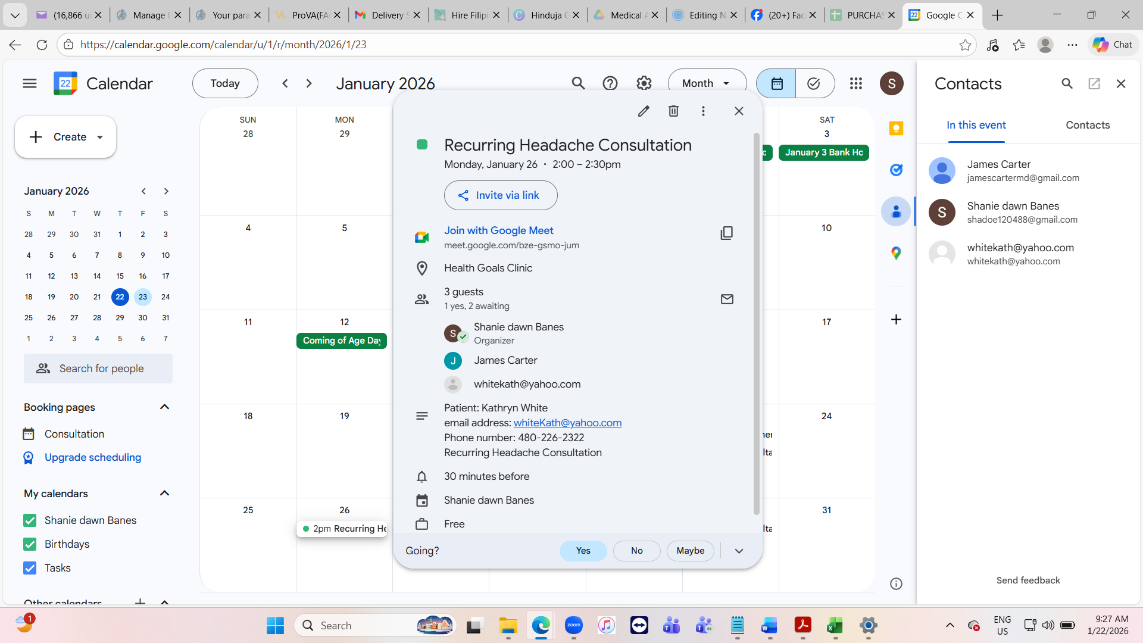Viewport: 1143px width, 643px height.
Task: Click Join with Google Meet link
Action: 498,230
